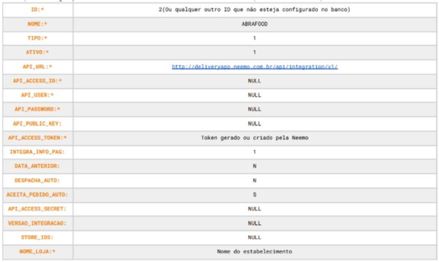Select the ACEITA_PEDIDO_AUTO value S
Screen dimensions: 439x262
pyautogui.click(x=254, y=195)
